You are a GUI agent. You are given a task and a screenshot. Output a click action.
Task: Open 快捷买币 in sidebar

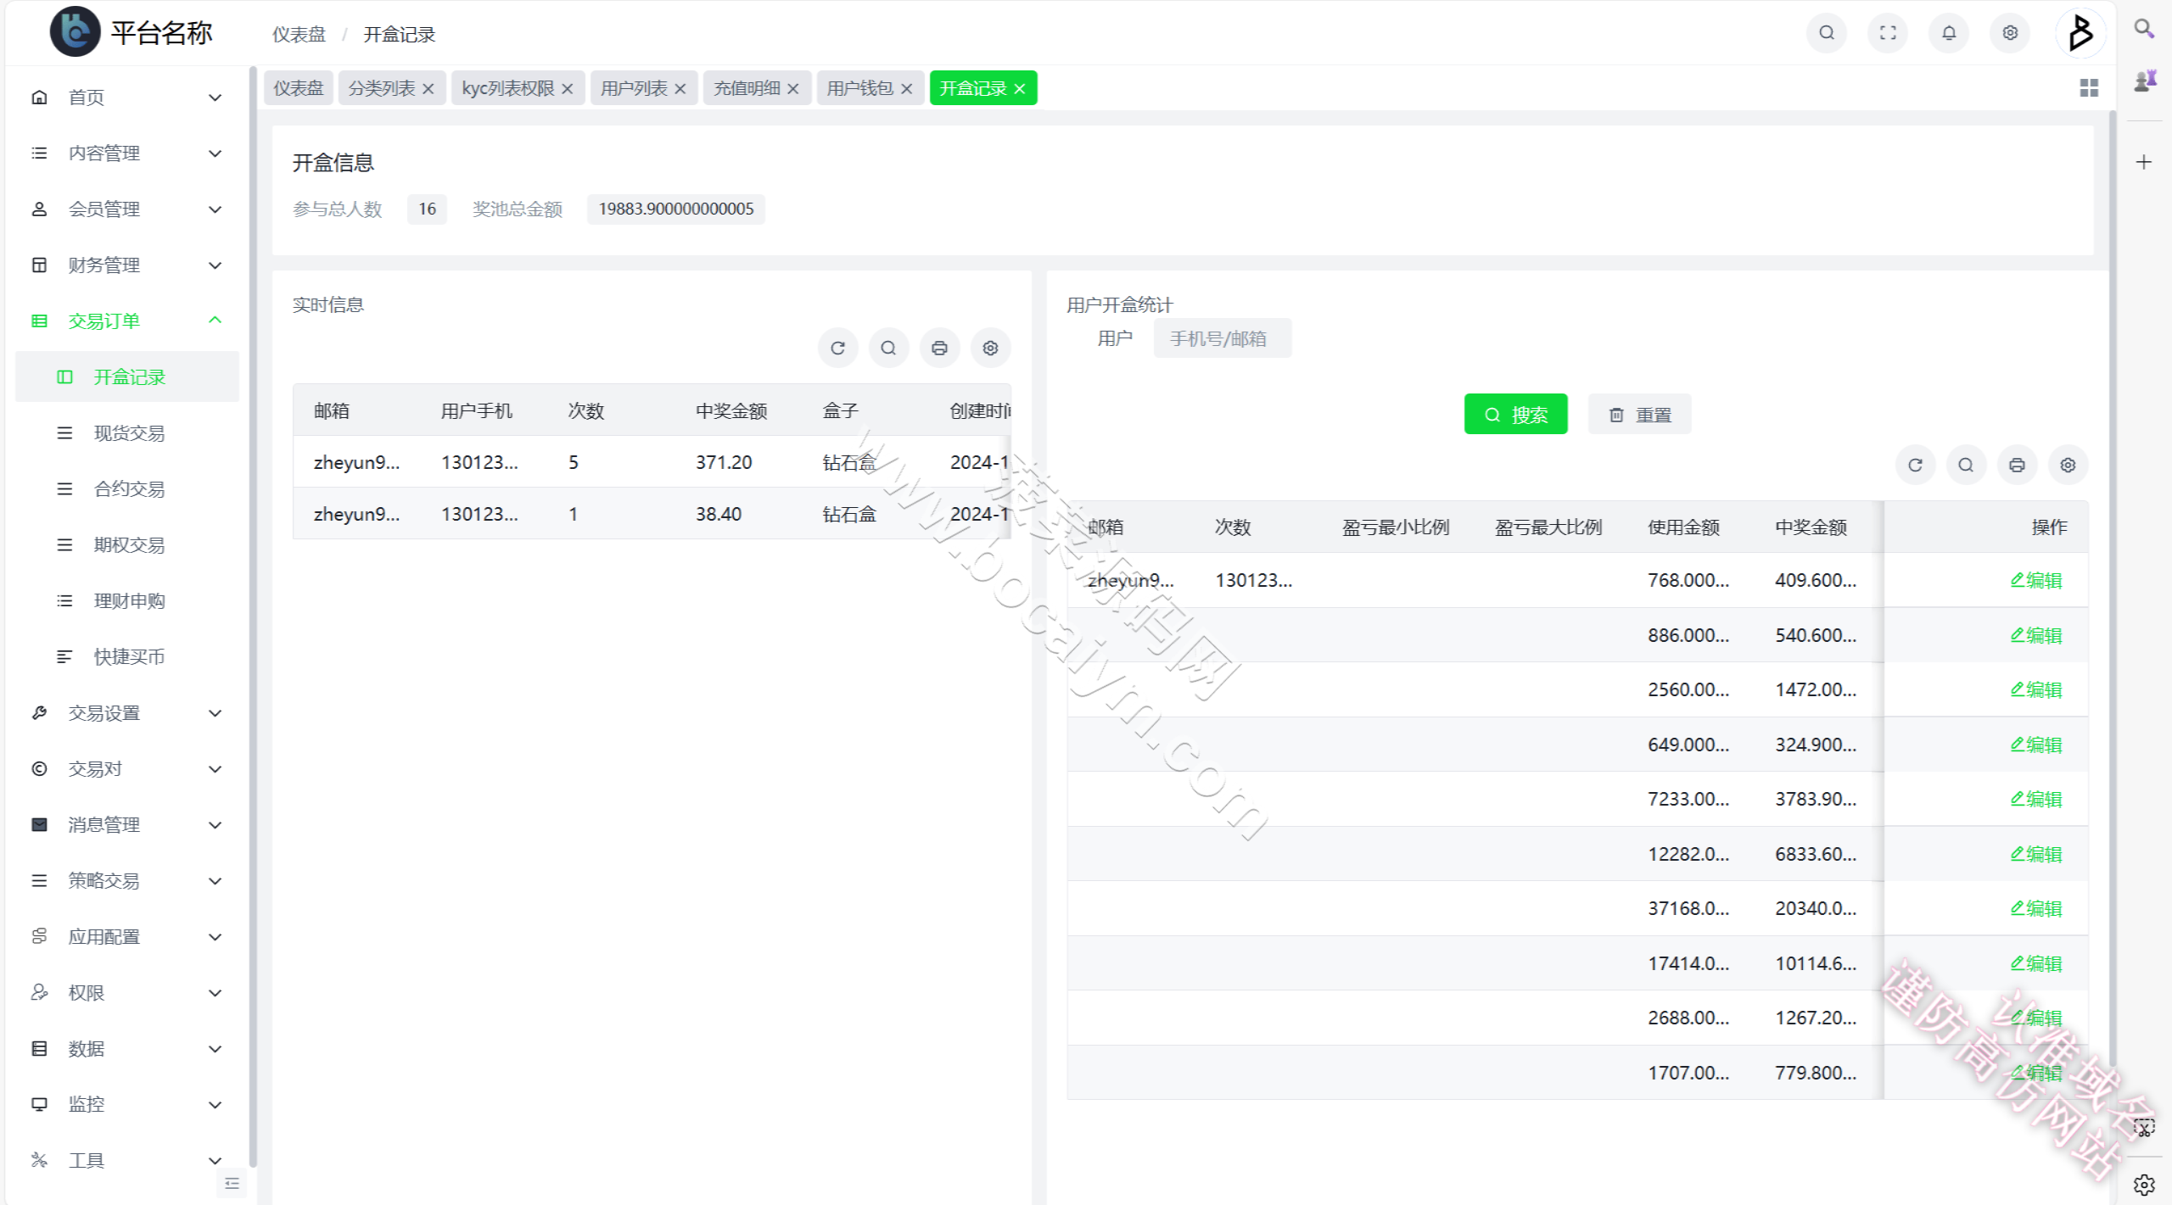click(127, 657)
